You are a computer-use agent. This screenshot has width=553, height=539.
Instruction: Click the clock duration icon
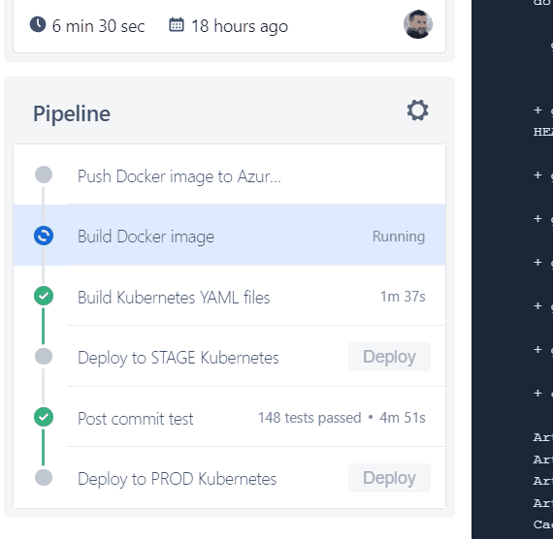tap(38, 24)
